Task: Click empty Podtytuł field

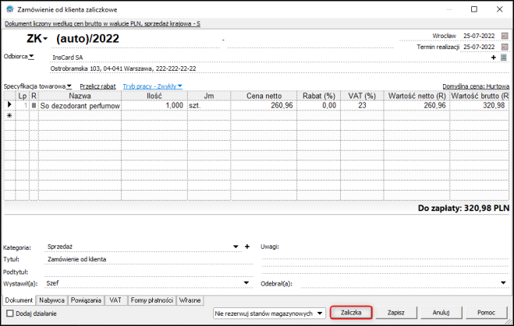Action: pos(148,272)
